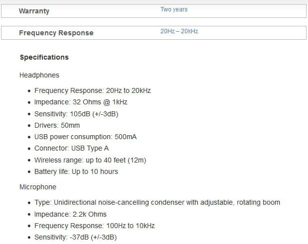Click the Impedance 32 Ohms @ 1kHz line

[x=81, y=102]
